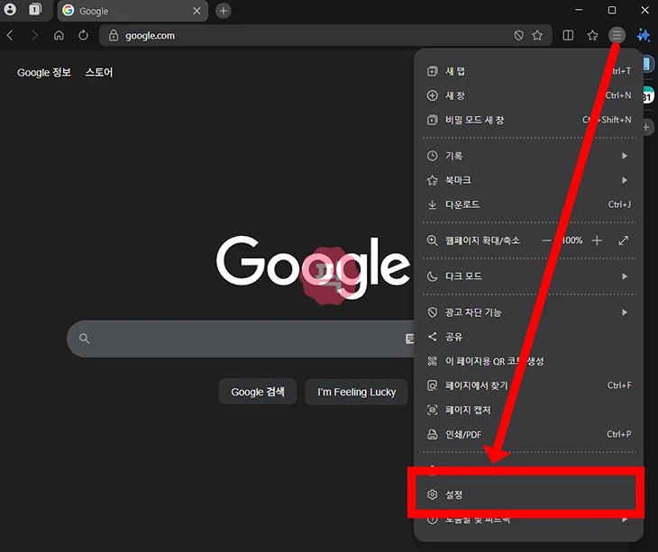Select 페이지 캡처 menu item
This screenshot has height=552, width=658.
pyautogui.click(x=529, y=410)
